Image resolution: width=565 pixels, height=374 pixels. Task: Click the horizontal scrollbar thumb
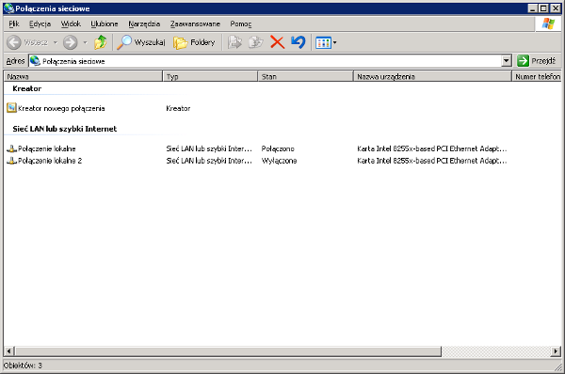coord(228,351)
